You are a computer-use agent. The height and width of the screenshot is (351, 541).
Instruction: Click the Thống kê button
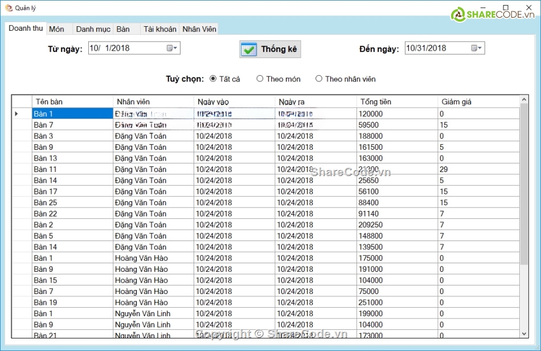[x=270, y=50]
